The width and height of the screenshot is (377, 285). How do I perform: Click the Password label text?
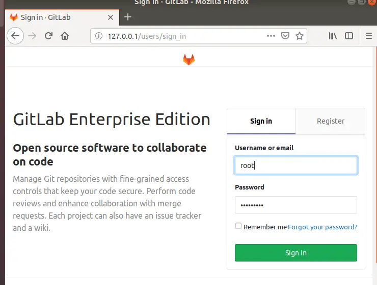tap(249, 187)
